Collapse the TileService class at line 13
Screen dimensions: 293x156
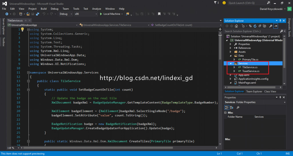(28, 81)
